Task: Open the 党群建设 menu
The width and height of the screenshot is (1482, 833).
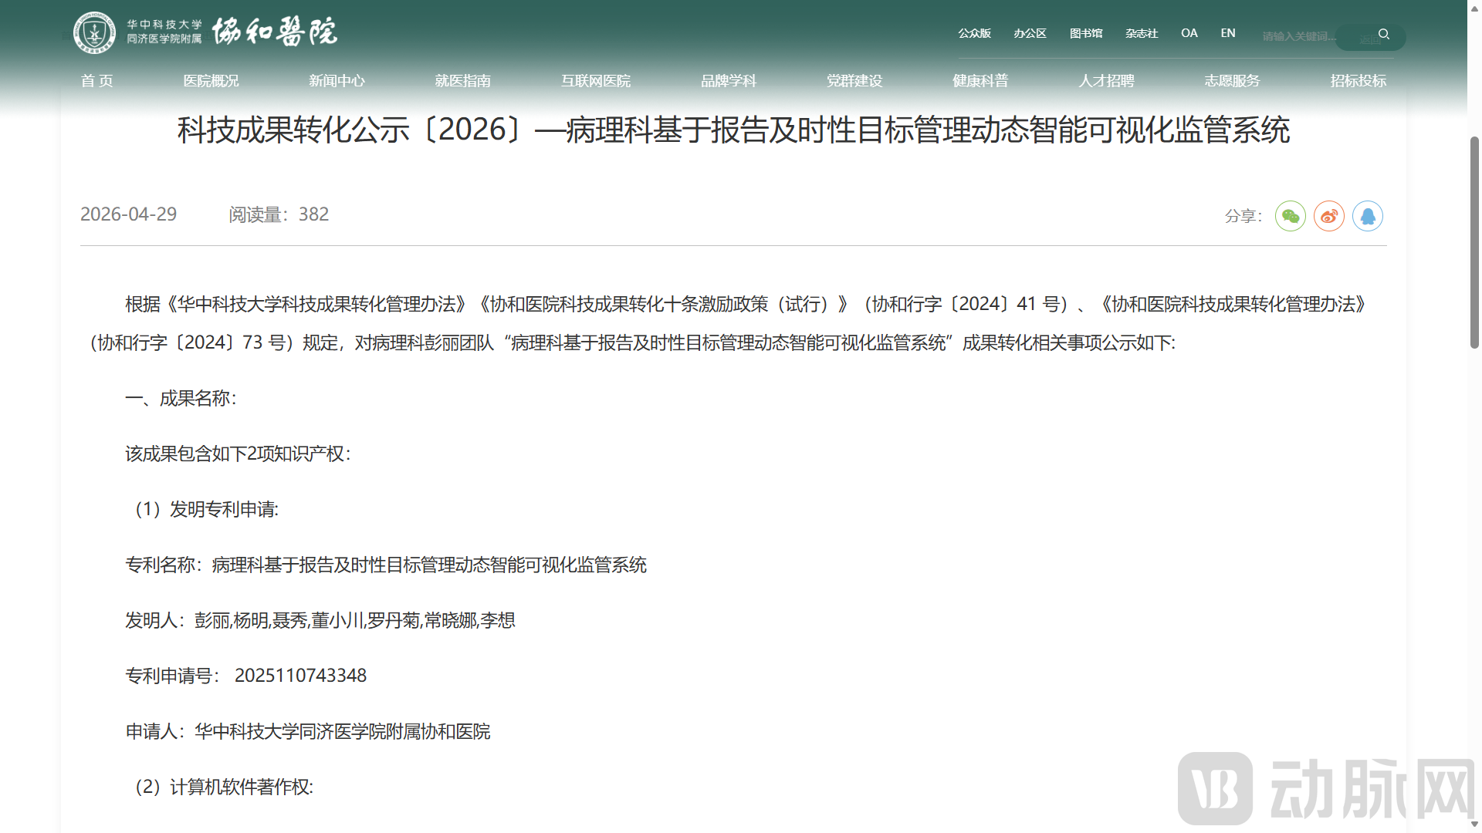Action: [854, 81]
